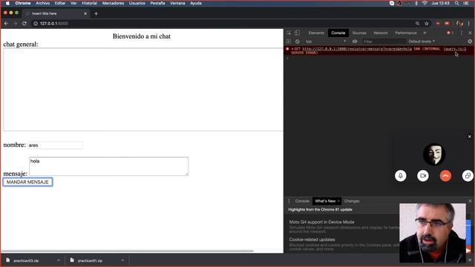475x267 pixels.
Task: Open the Historial menu
Action: [x=89, y=3]
